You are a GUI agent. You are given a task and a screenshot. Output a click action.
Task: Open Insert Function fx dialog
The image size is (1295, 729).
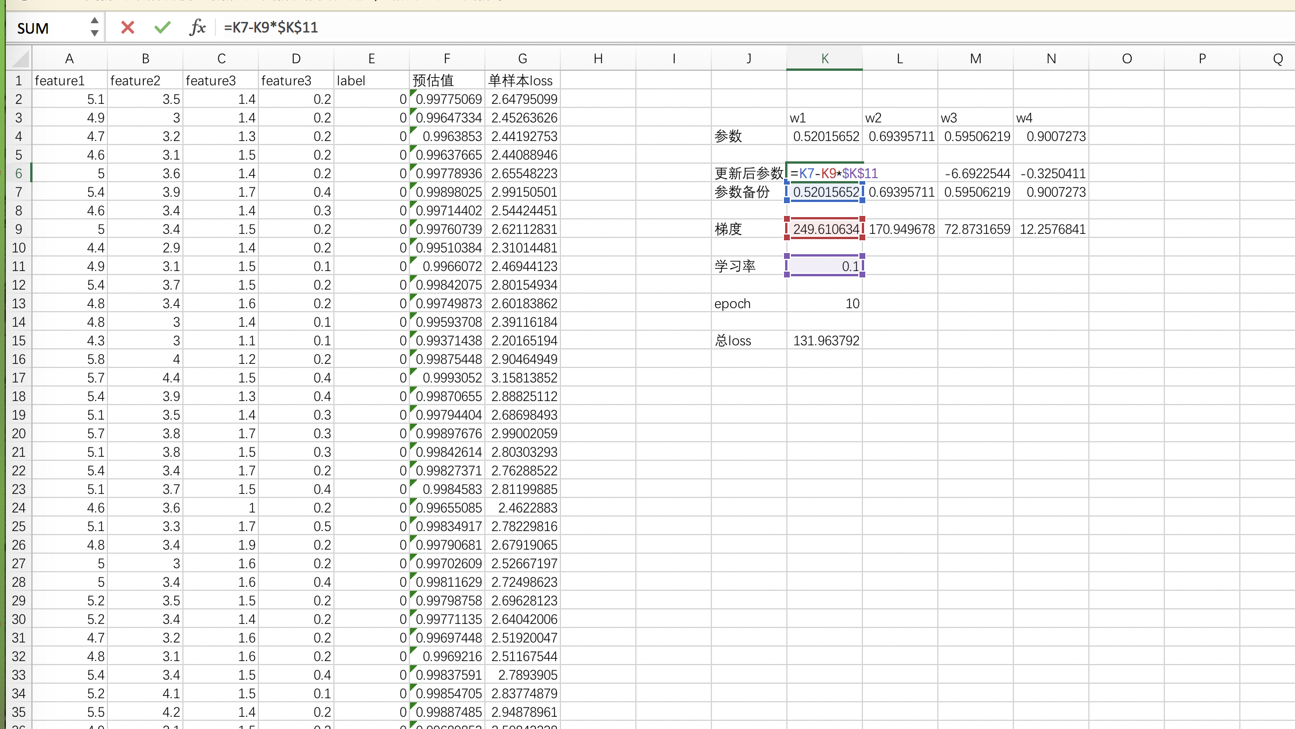click(x=197, y=27)
